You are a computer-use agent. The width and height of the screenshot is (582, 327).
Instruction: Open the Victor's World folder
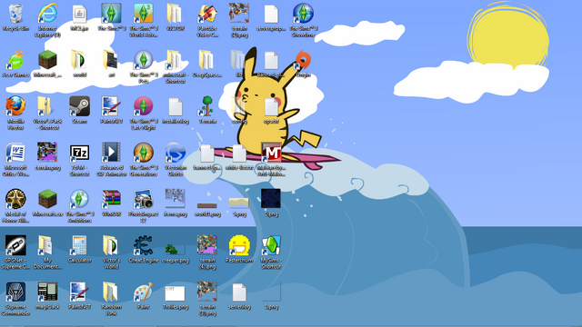click(111, 246)
